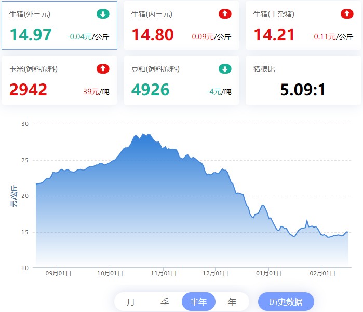
Task: Click the red up arrow on 生猪(土杂猪)
Action: (x=347, y=14)
